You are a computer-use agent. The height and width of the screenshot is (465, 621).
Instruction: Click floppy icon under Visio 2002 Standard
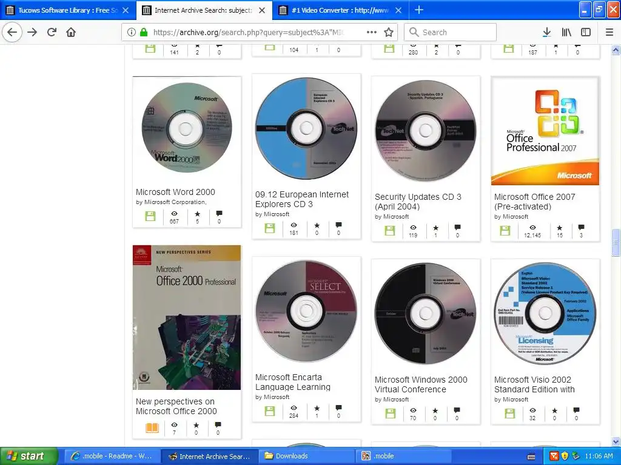point(509,413)
